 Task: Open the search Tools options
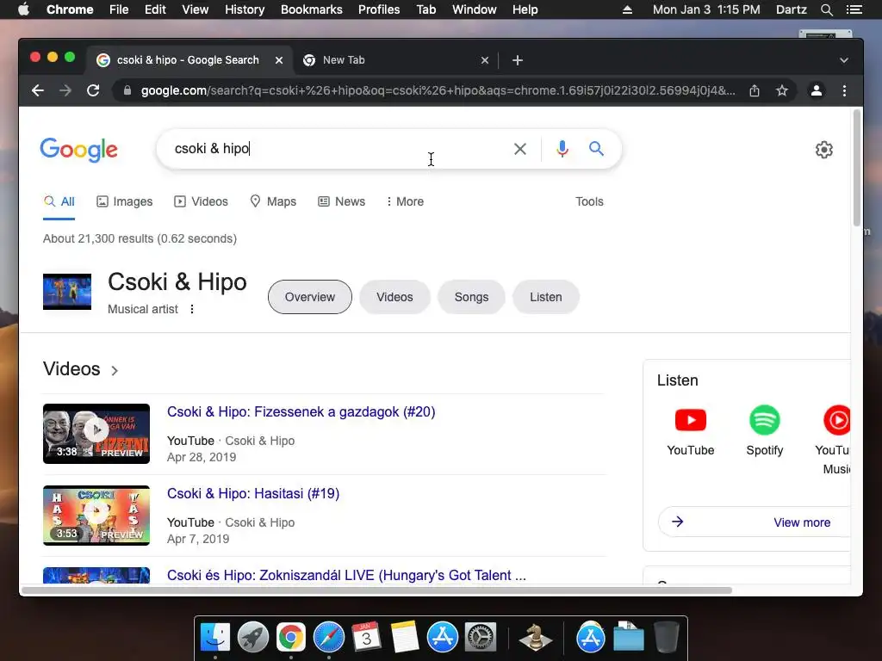tap(589, 201)
